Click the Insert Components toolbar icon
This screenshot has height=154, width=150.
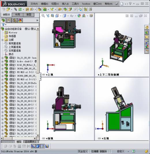click(8, 10)
